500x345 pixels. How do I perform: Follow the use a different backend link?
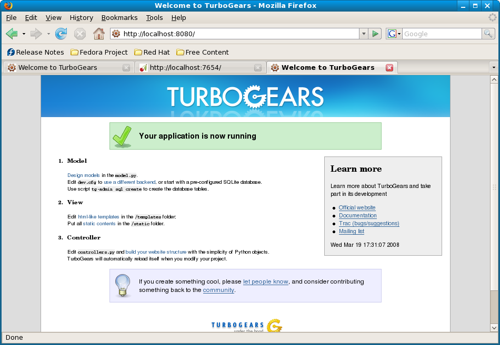[x=129, y=182]
